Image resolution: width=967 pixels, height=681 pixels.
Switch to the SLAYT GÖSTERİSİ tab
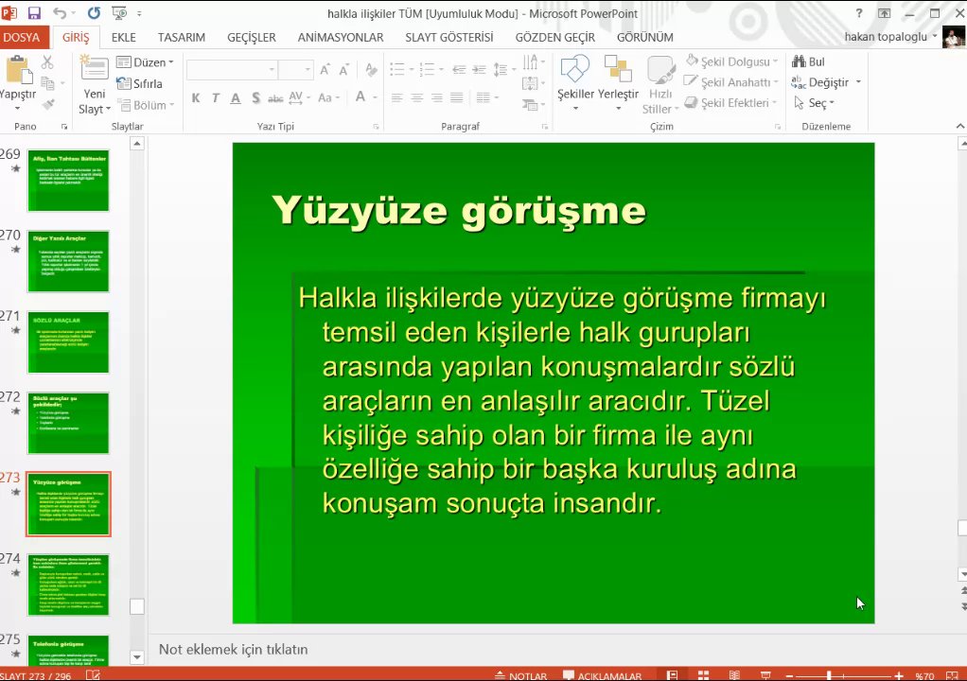(448, 38)
